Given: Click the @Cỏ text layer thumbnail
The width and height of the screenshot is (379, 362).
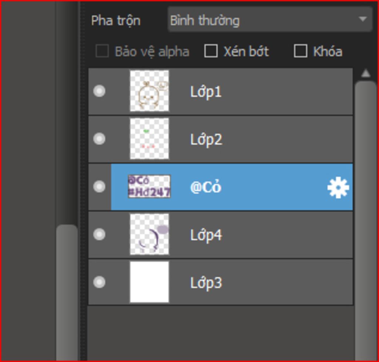Looking at the screenshot, I should (x=149, y=186).
